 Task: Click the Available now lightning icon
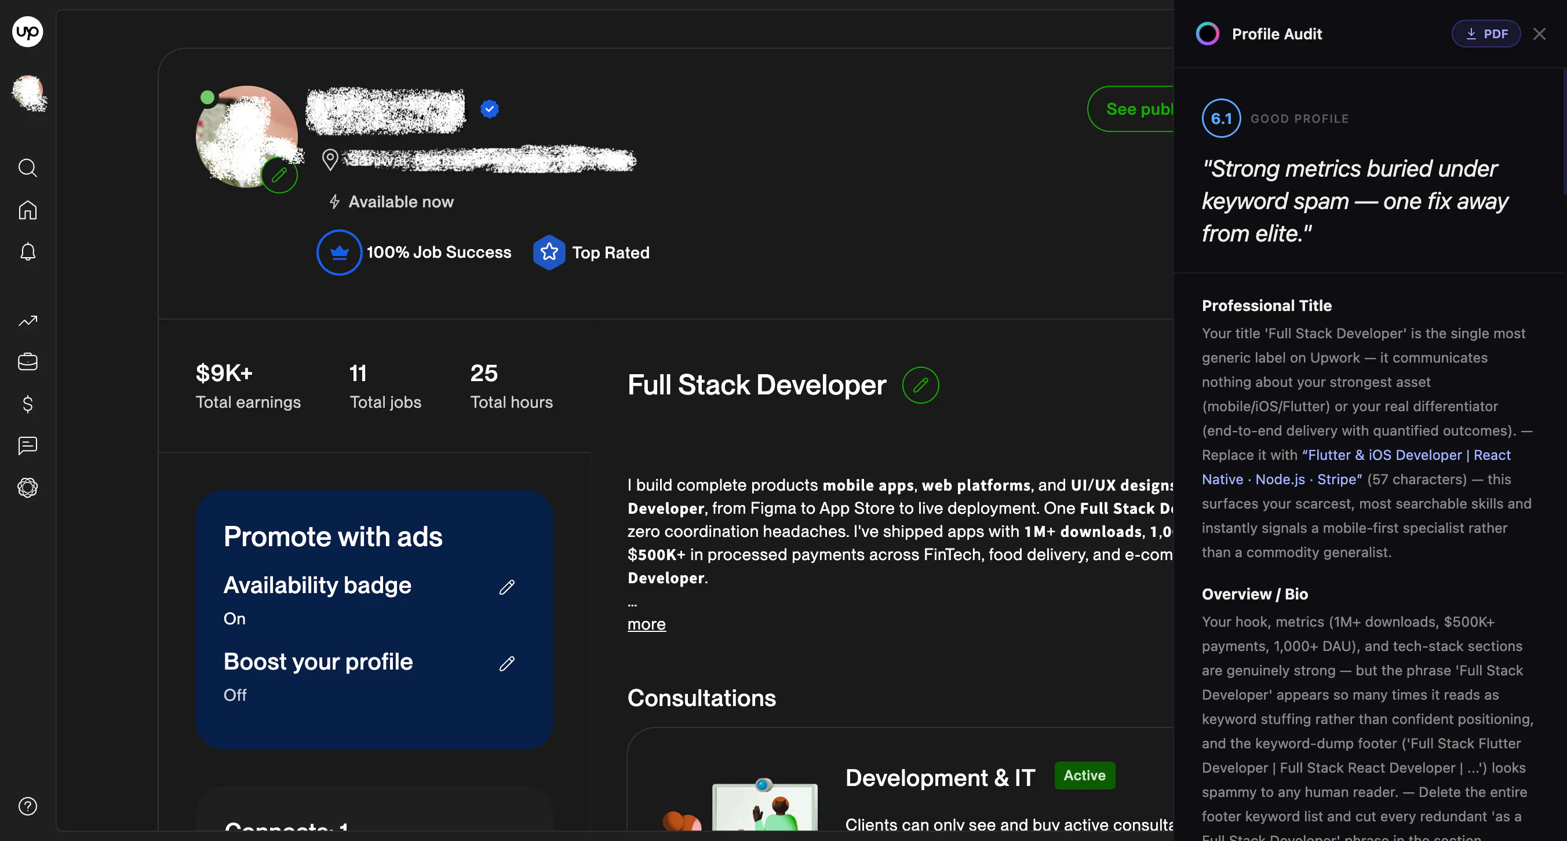pyautogui.click(x=334, y=202)
